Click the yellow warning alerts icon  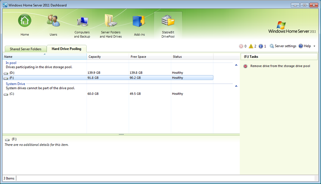coord(251,46)
